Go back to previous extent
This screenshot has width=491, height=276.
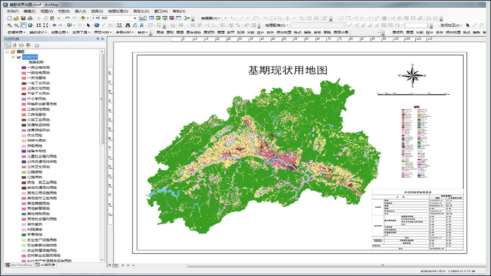54,25
